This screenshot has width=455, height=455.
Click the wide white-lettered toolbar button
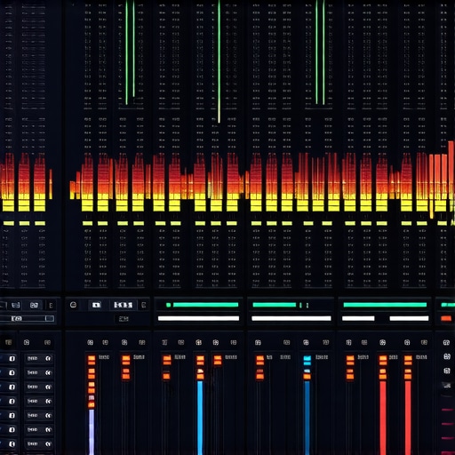(x=124, y=305)
